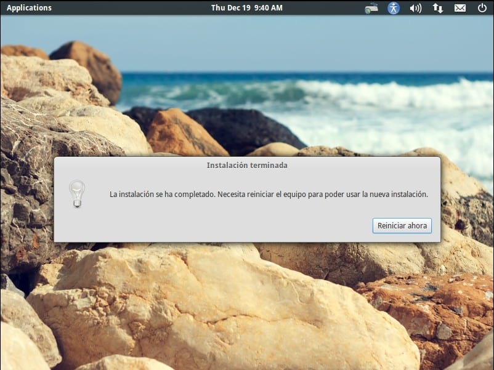Click the 9:40 AM time display
This screenshot has height=370, width=494.
tap(267, 8)
